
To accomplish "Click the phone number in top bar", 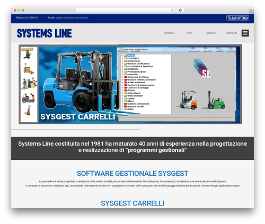I will [31, 17].
